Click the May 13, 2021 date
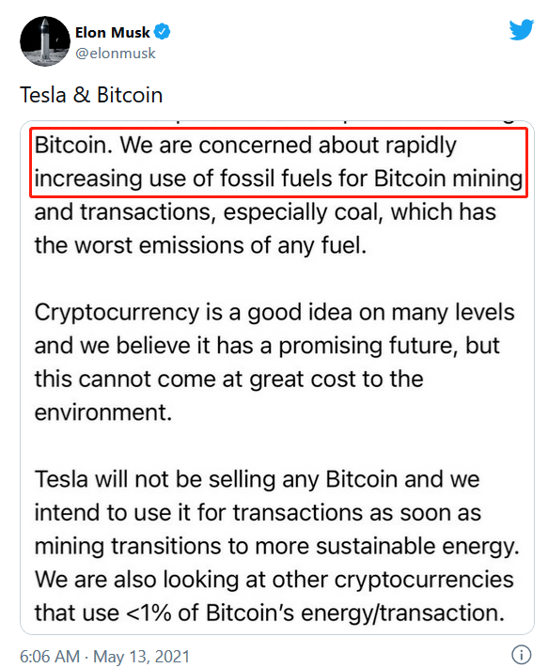Screen dimensions: 548x668 pyautogui.click(x=141, y=656)
